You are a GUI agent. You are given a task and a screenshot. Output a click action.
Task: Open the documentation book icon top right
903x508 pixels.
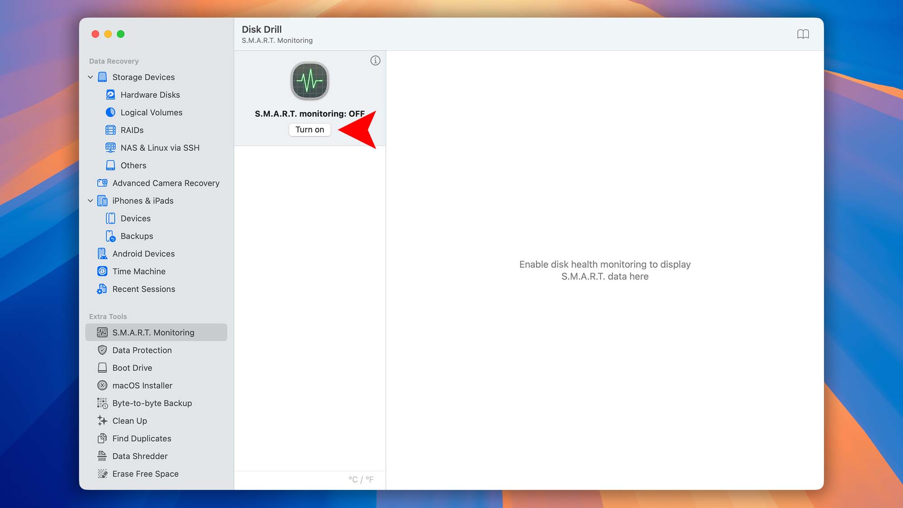pyautogui.click(x=804, y=34)
